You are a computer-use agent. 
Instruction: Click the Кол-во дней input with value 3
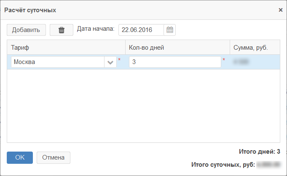click(174, 62)
